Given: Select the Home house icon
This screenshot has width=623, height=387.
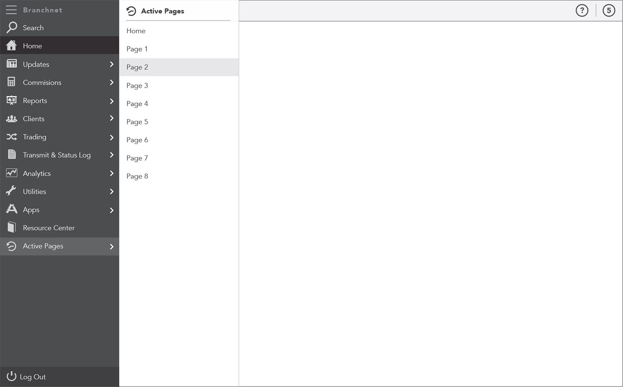Looking at the screenshot, I should pyautogui.click(x=12, y=45).
